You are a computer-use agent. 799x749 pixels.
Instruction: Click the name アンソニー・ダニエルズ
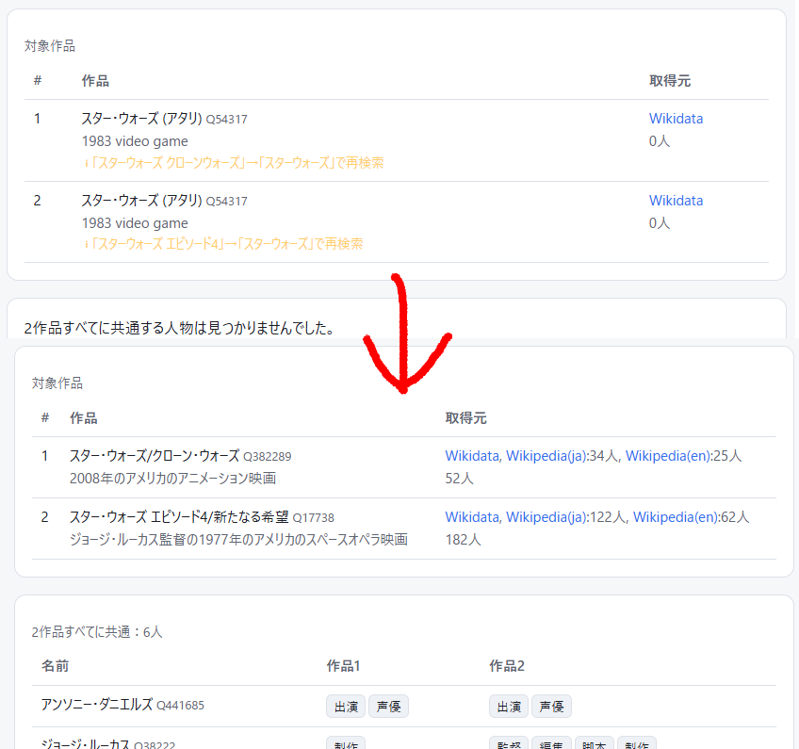point(97,705)
